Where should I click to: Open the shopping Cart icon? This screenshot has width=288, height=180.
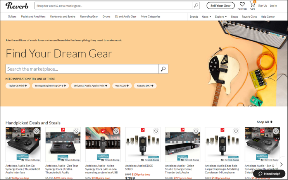coord(253,6)
